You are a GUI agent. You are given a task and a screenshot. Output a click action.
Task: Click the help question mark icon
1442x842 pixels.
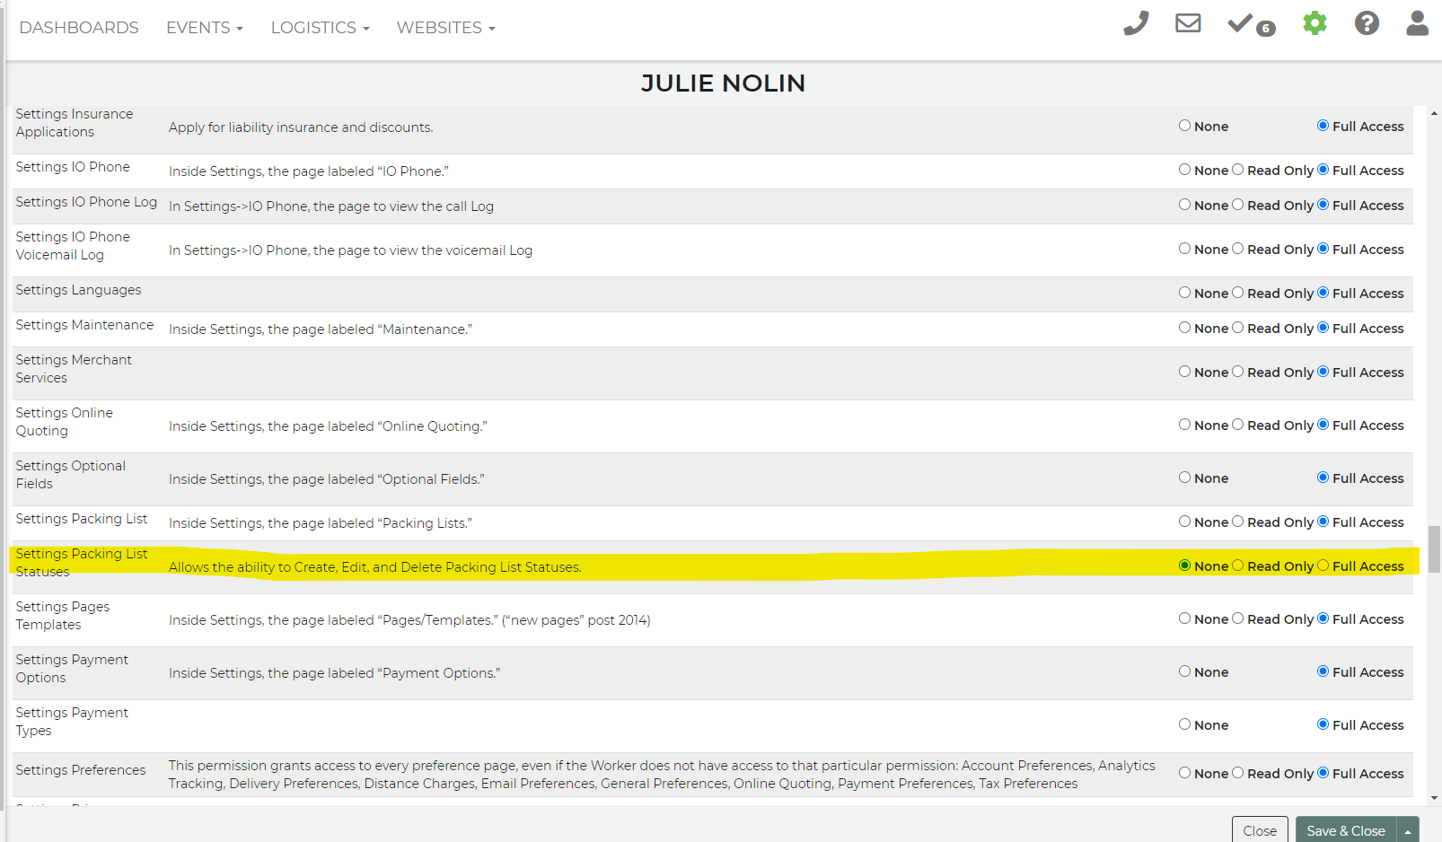coord(1367,23)
